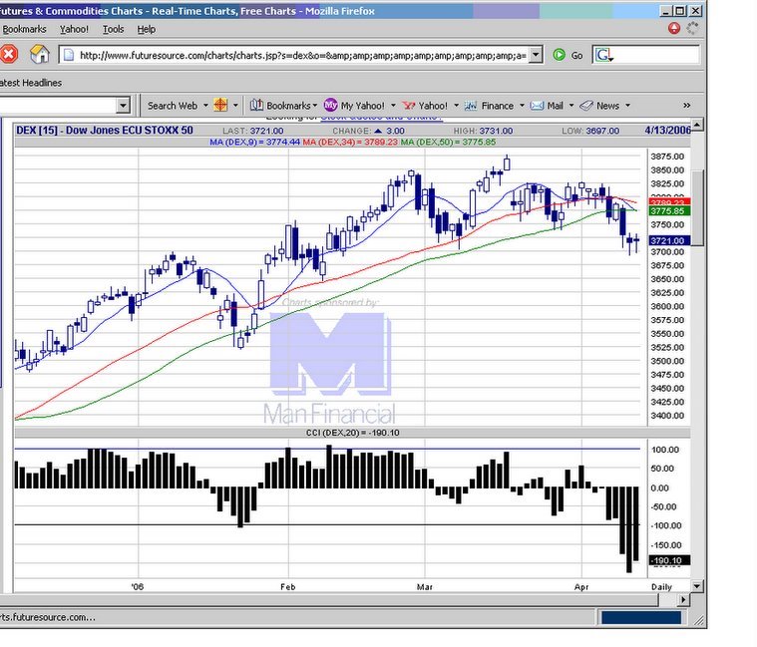Click the MA (DEX,9) = 3774.44 label

click(254, 143)
